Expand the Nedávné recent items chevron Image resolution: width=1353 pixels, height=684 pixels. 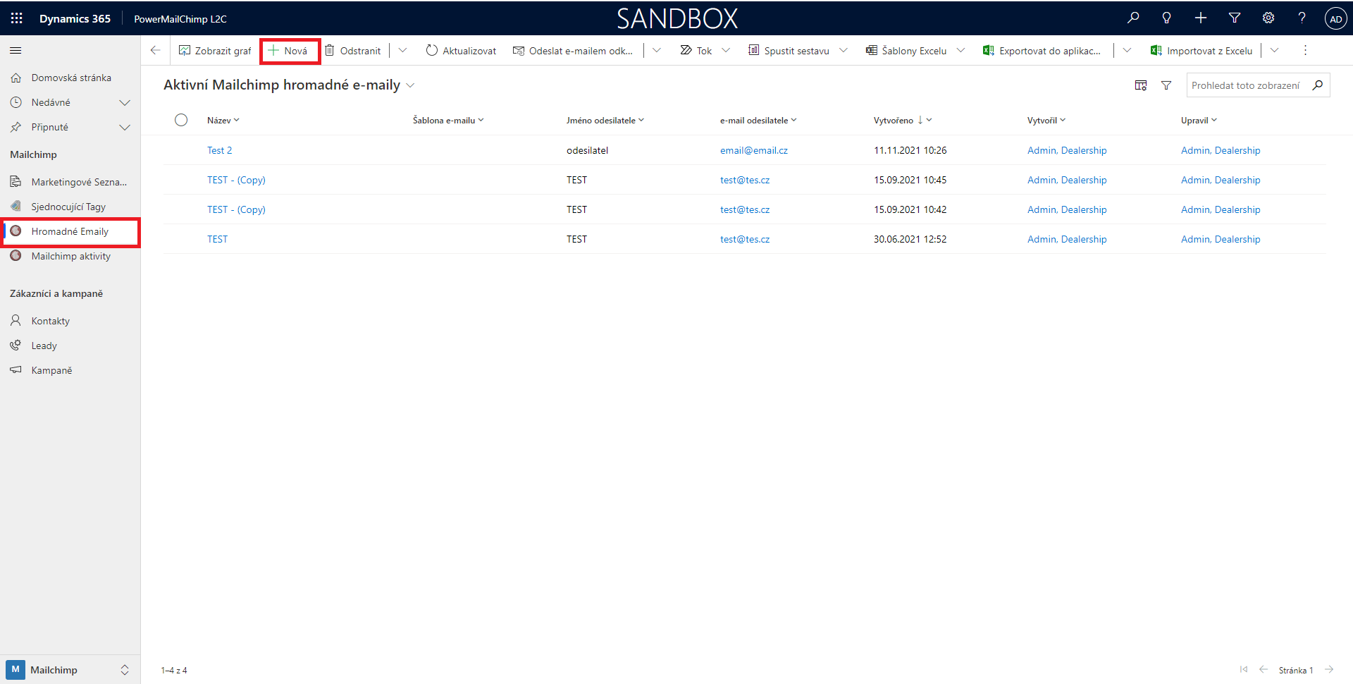[125, 103]
